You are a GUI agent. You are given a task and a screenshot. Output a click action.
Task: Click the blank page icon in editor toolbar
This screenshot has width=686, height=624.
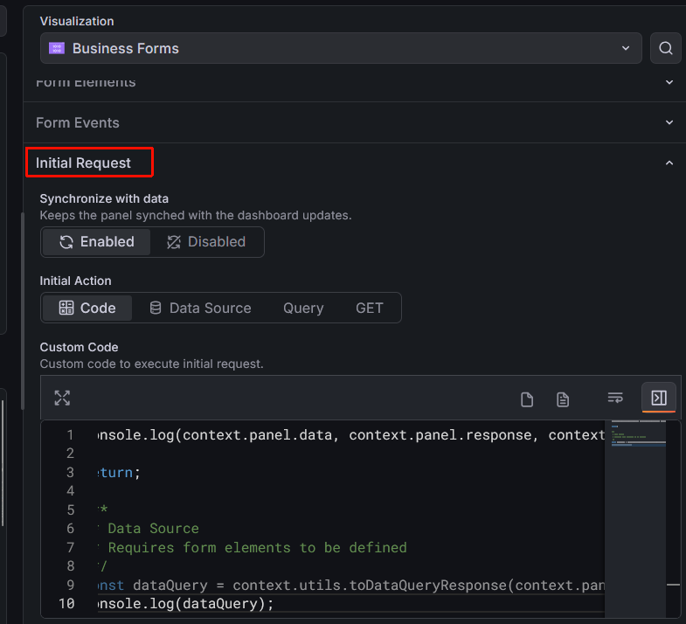(x=527, y=399)
